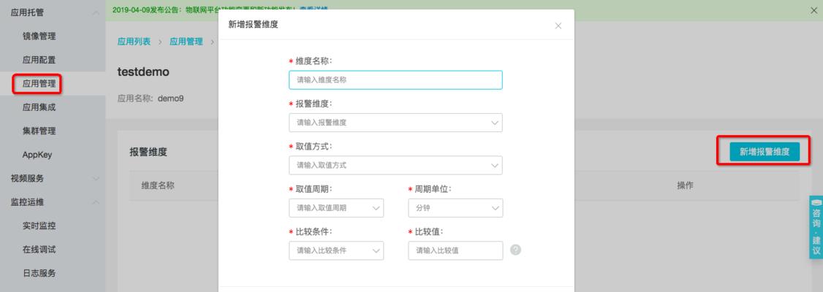Dismiss the green announcement banner
The width and height of the screenshot is (823, 292).
[x=813, y=10]
